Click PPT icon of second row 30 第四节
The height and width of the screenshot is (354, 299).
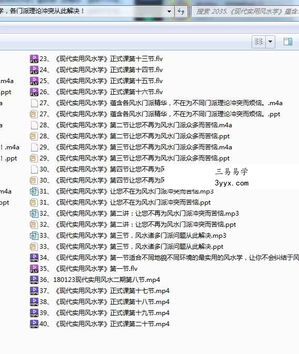click(34, 180)
